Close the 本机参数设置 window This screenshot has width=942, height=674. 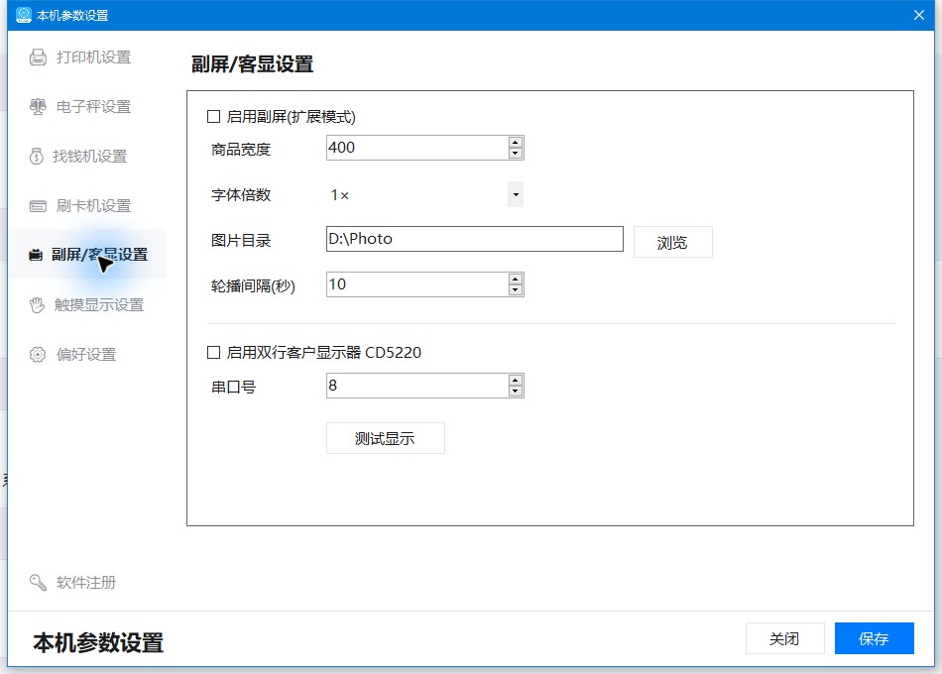pyautogui.click(x=919, y=15)
